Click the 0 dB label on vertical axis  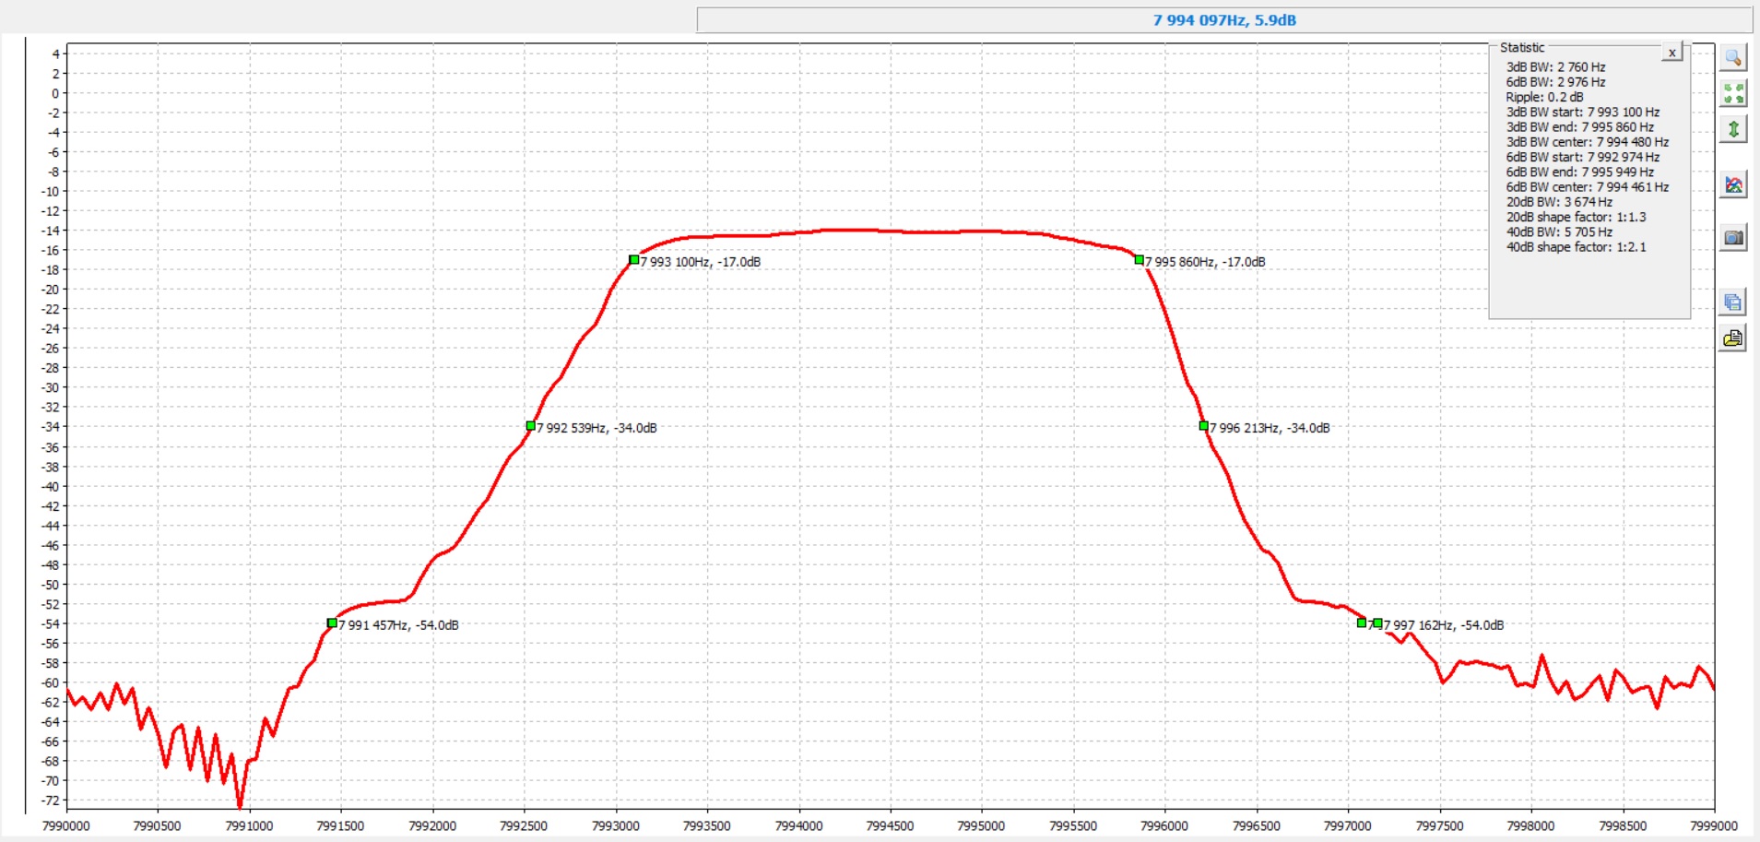[x=55, y=93]
